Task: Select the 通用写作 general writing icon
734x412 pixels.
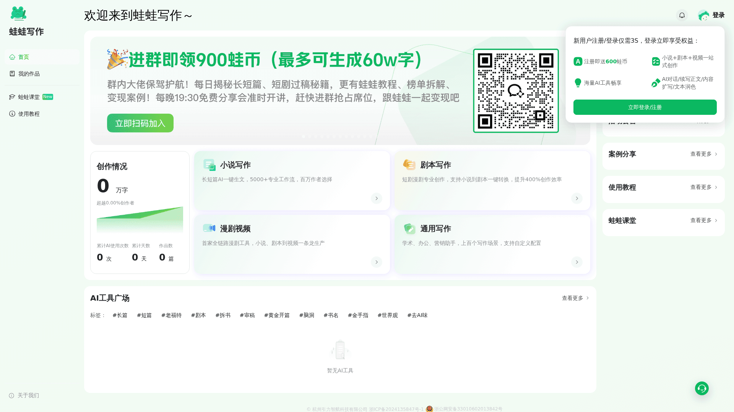Action: 409,228
